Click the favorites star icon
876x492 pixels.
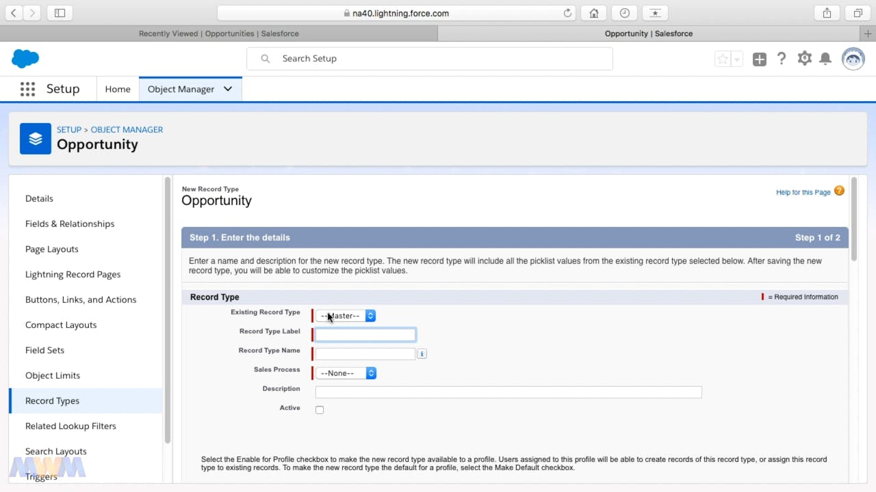(x=722, y=59)
